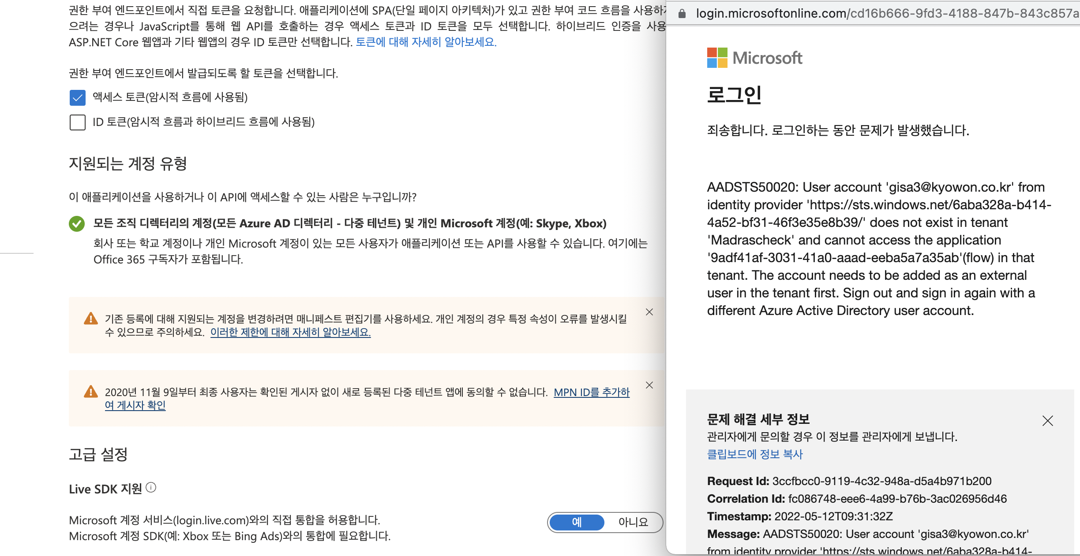Open the MPN ID를 추가하여 게시자 확인 link
The width and height of the screenshot is (1080, 556).
367,398
